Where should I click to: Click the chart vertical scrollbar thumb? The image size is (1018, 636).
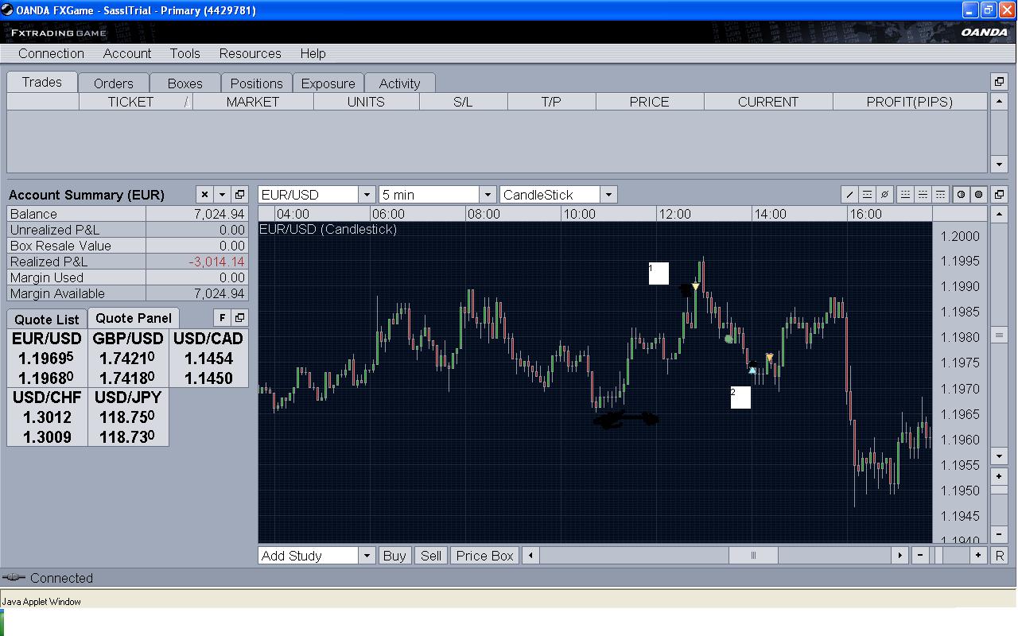click(x=1000, y=335)
